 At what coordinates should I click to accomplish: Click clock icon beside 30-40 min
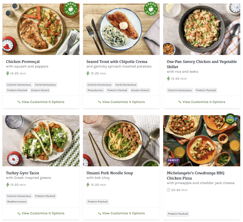(x=169, y=190)
